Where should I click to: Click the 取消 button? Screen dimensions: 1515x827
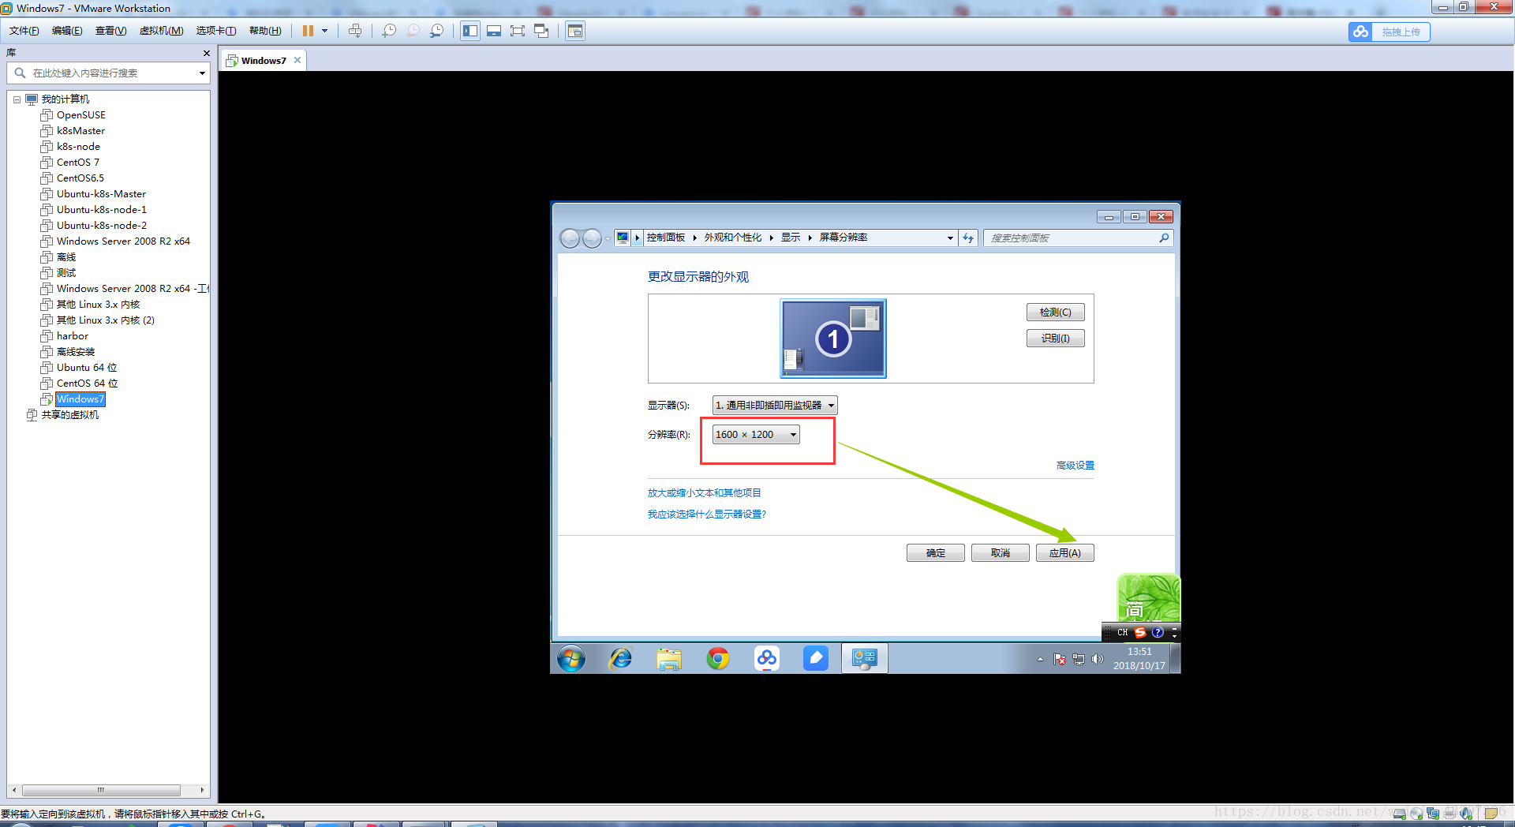point(1001,553)
